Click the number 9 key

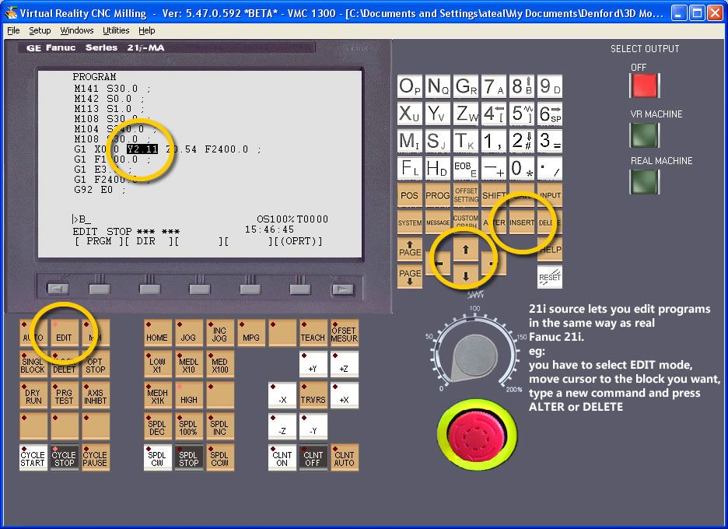(x=550, y=86)
